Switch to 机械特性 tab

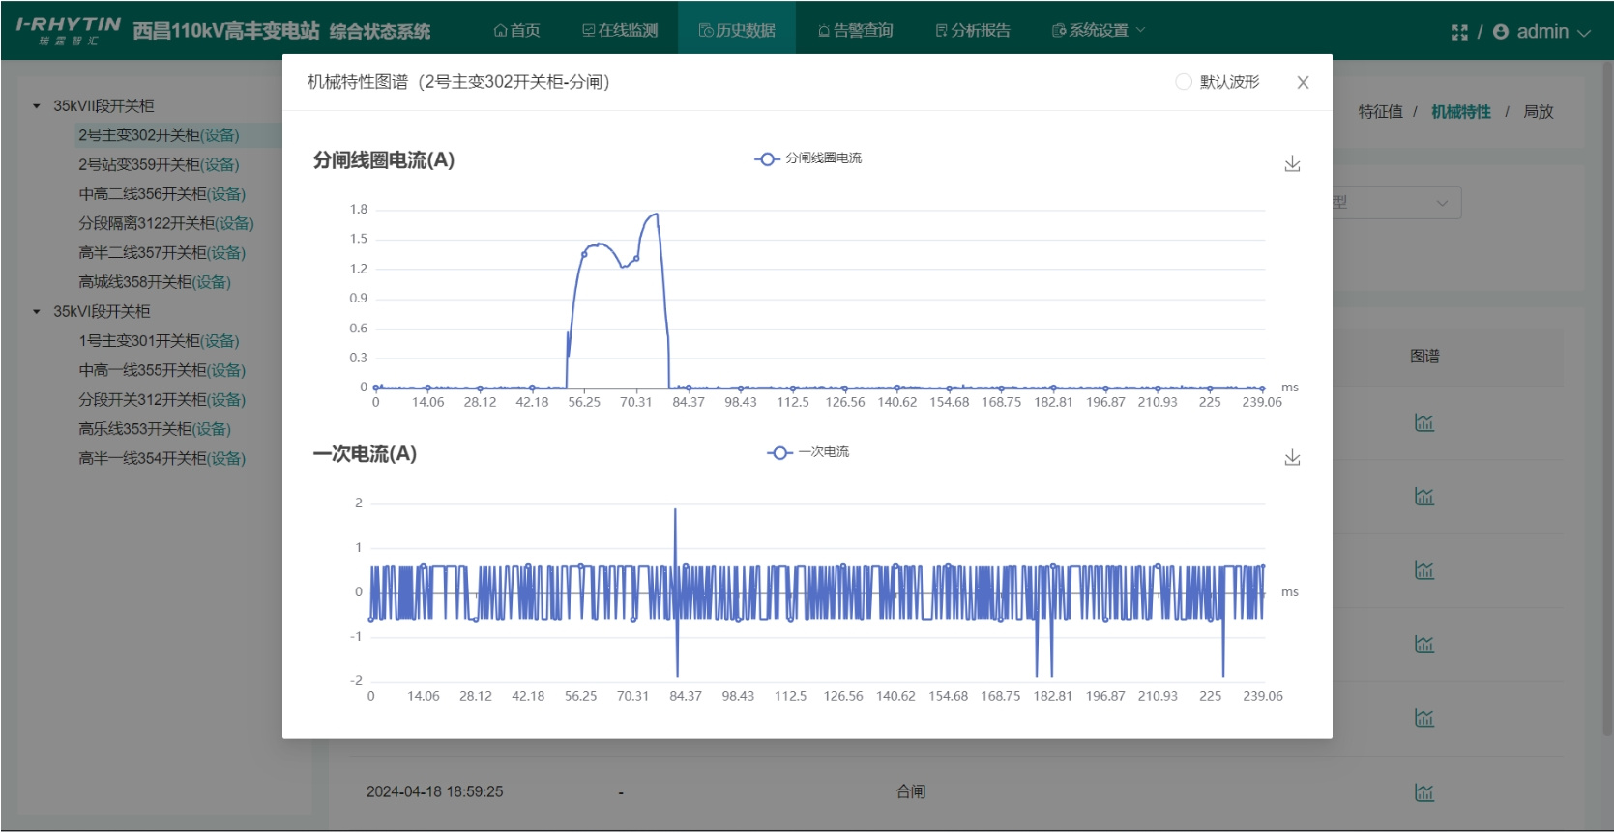pyautogui.click(x=1461, y=112)
